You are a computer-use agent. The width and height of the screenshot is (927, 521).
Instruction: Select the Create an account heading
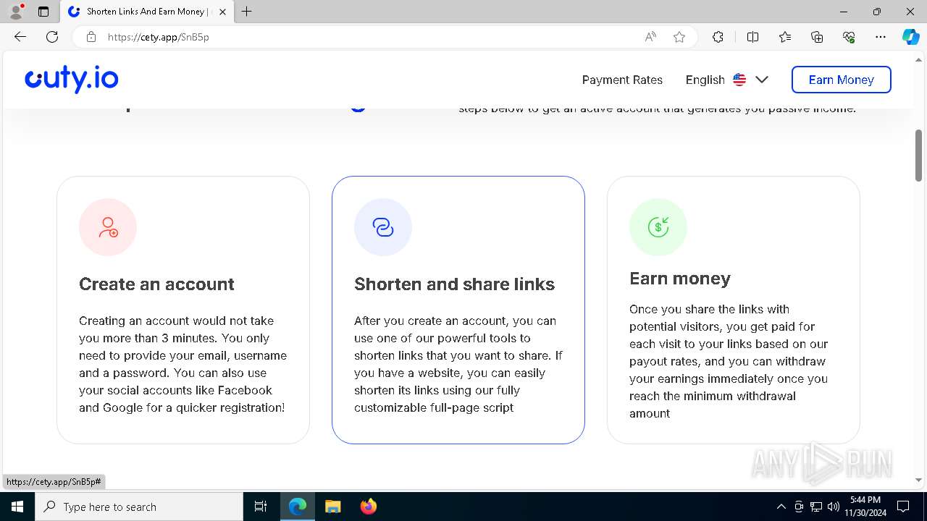156,284
